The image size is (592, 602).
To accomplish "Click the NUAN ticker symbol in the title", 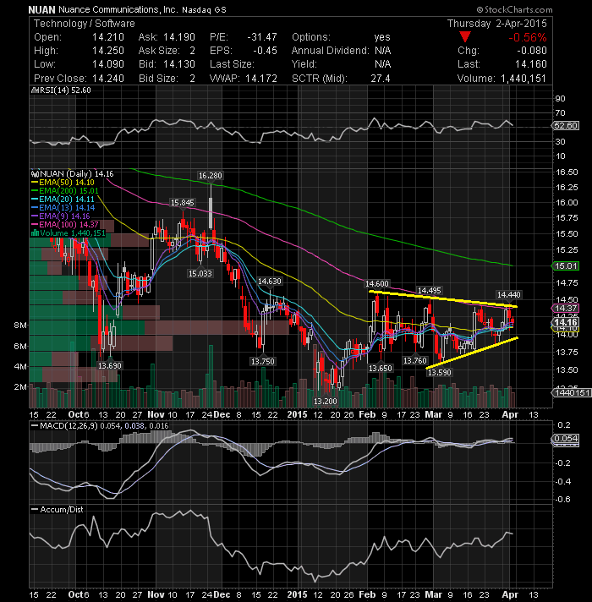I will (41, 9).
